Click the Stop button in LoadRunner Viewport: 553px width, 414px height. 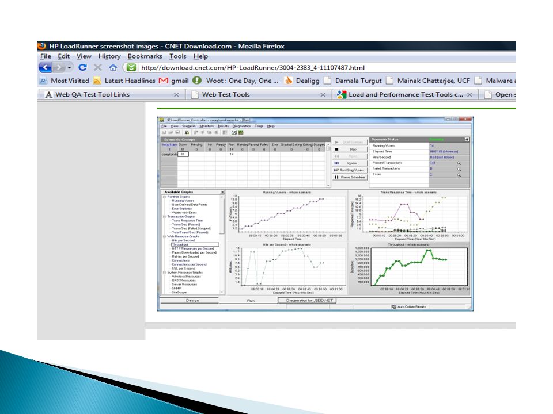click(350, 149)
